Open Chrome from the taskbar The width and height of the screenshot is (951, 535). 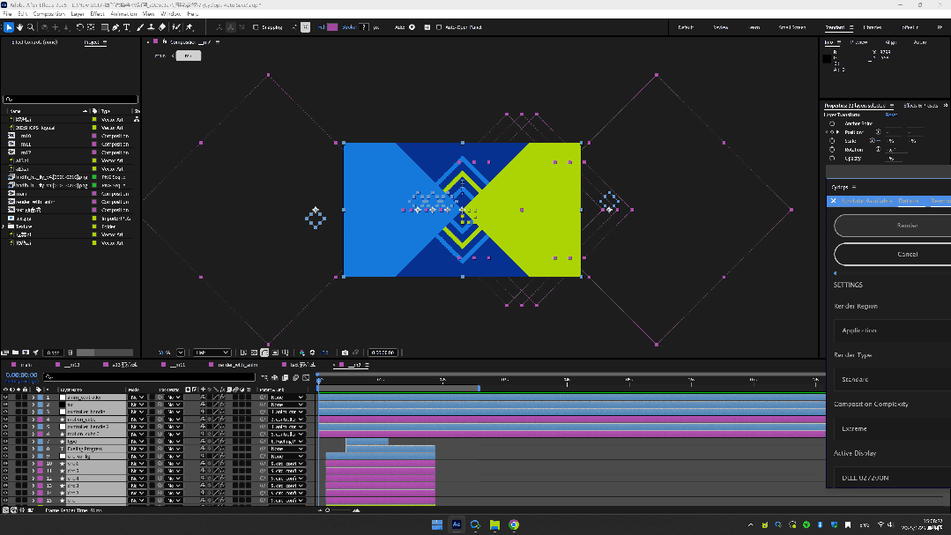[x=514, y=524]
